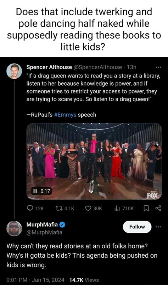168x285 pixels.
Task: Open the three-dot menu beside Follow
Action: pos(158,227)
